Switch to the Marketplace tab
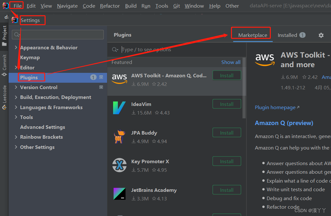The height and width of the screenshot is (216, 331). coord(253,35)
